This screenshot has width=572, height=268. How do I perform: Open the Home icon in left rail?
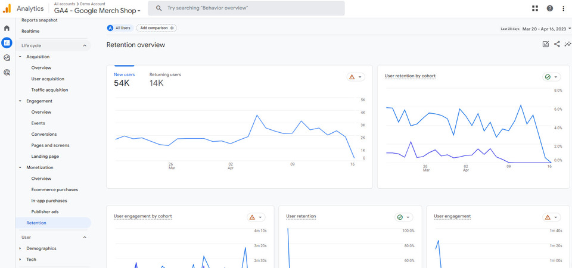click(7, 28)
